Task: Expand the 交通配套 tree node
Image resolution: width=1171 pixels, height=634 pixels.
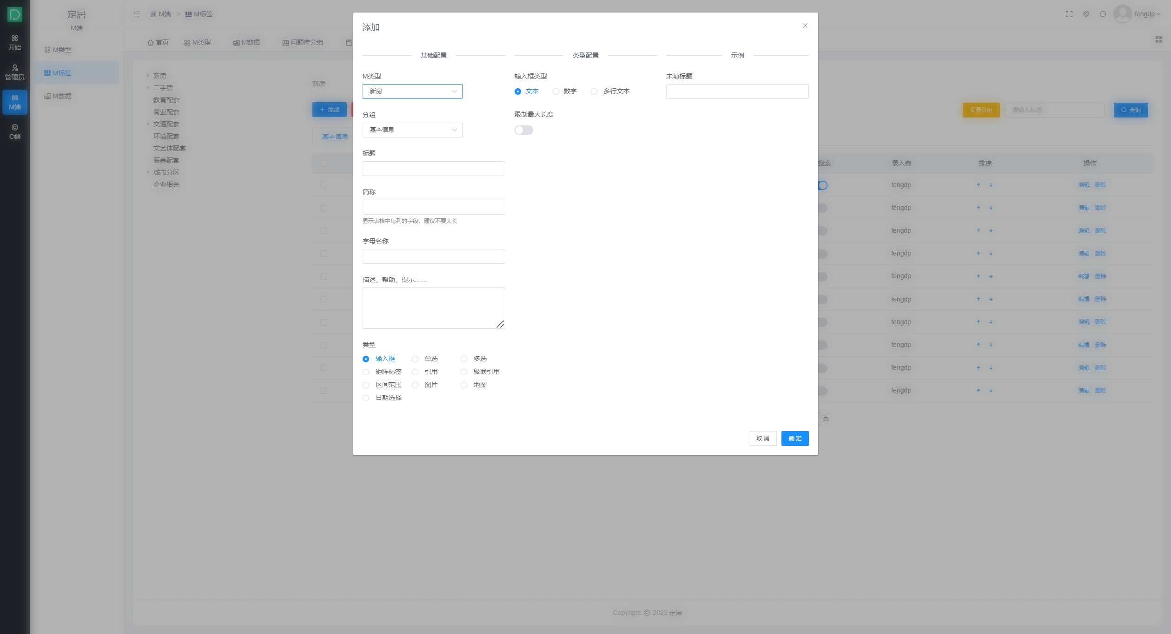Action: click(x=148, y=124)
